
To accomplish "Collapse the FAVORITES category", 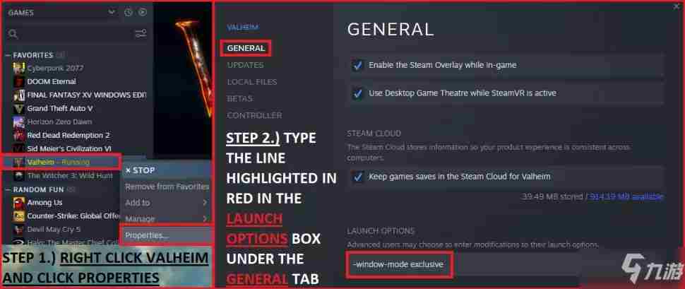I will (8, 56).
